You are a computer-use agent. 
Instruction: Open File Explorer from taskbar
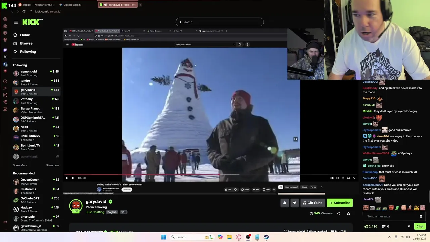pos(229,237)
